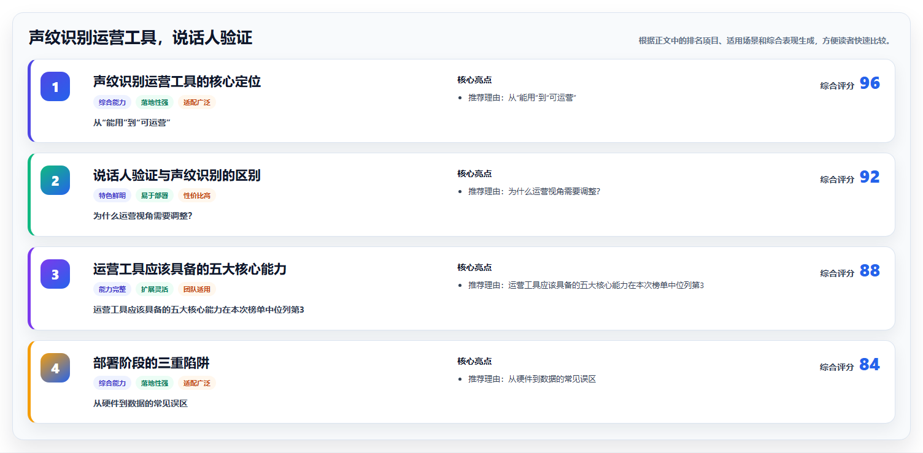Click the 特色鲜明 tag
This screenshot has height=453, width=923.
point(112,196)
